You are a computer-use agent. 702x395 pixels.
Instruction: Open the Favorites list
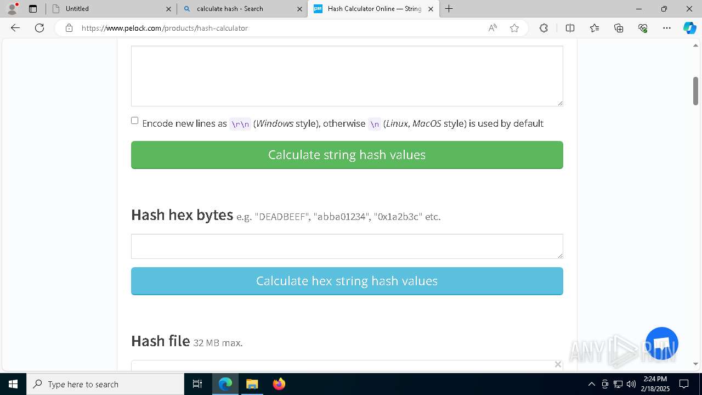pyautogui.click(x=595, y=28)
